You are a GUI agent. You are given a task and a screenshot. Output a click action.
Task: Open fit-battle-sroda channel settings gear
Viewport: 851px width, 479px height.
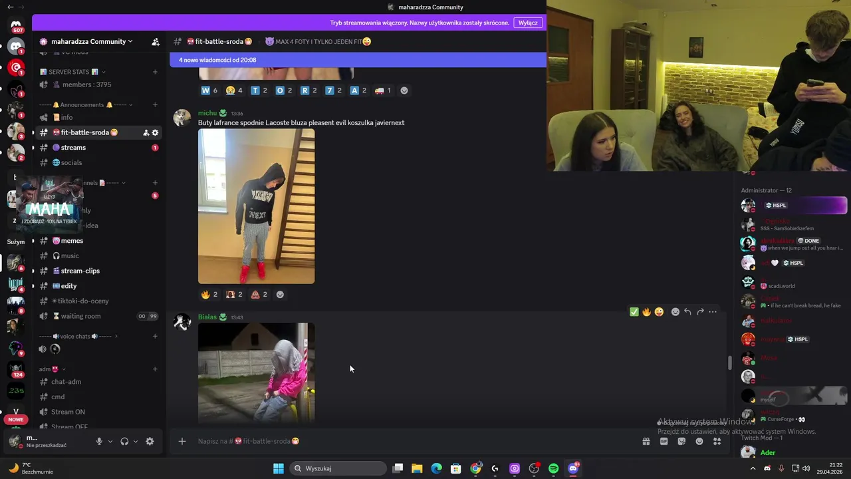(156, 132)
